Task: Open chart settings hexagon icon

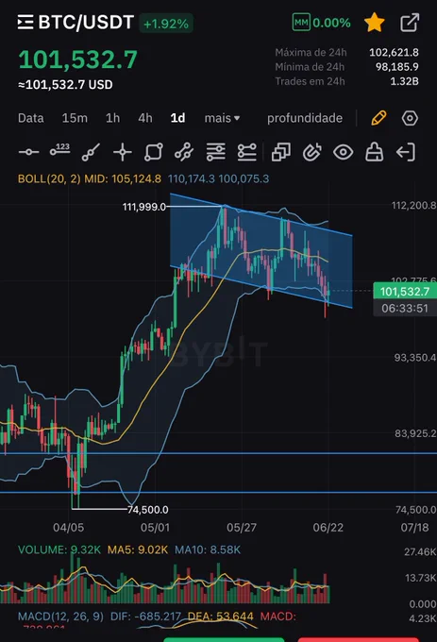Action: coord(410,118)
